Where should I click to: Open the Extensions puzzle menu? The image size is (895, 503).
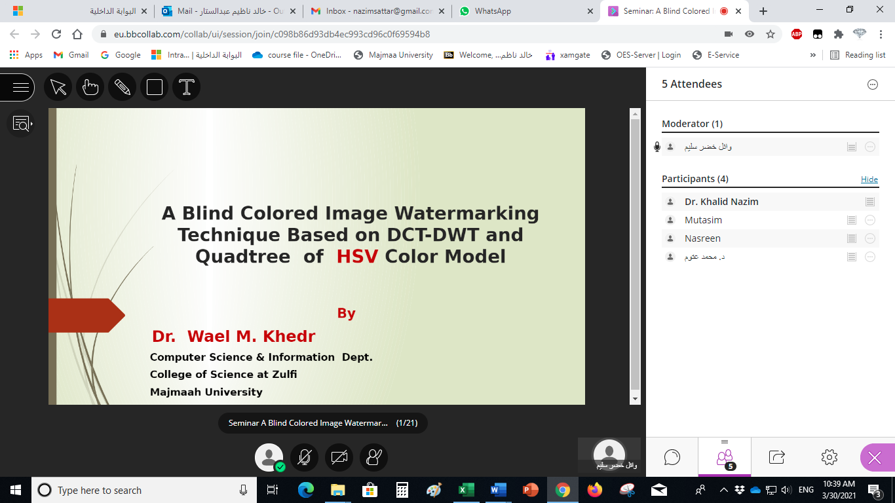coord(839,34)
